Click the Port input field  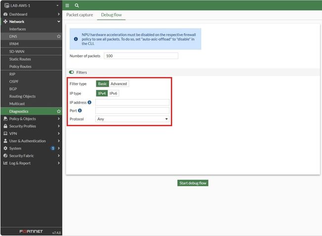click(x=132, y=110)
